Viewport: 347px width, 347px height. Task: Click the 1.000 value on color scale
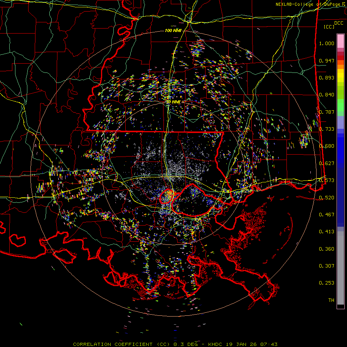click(x=327, y=43)
